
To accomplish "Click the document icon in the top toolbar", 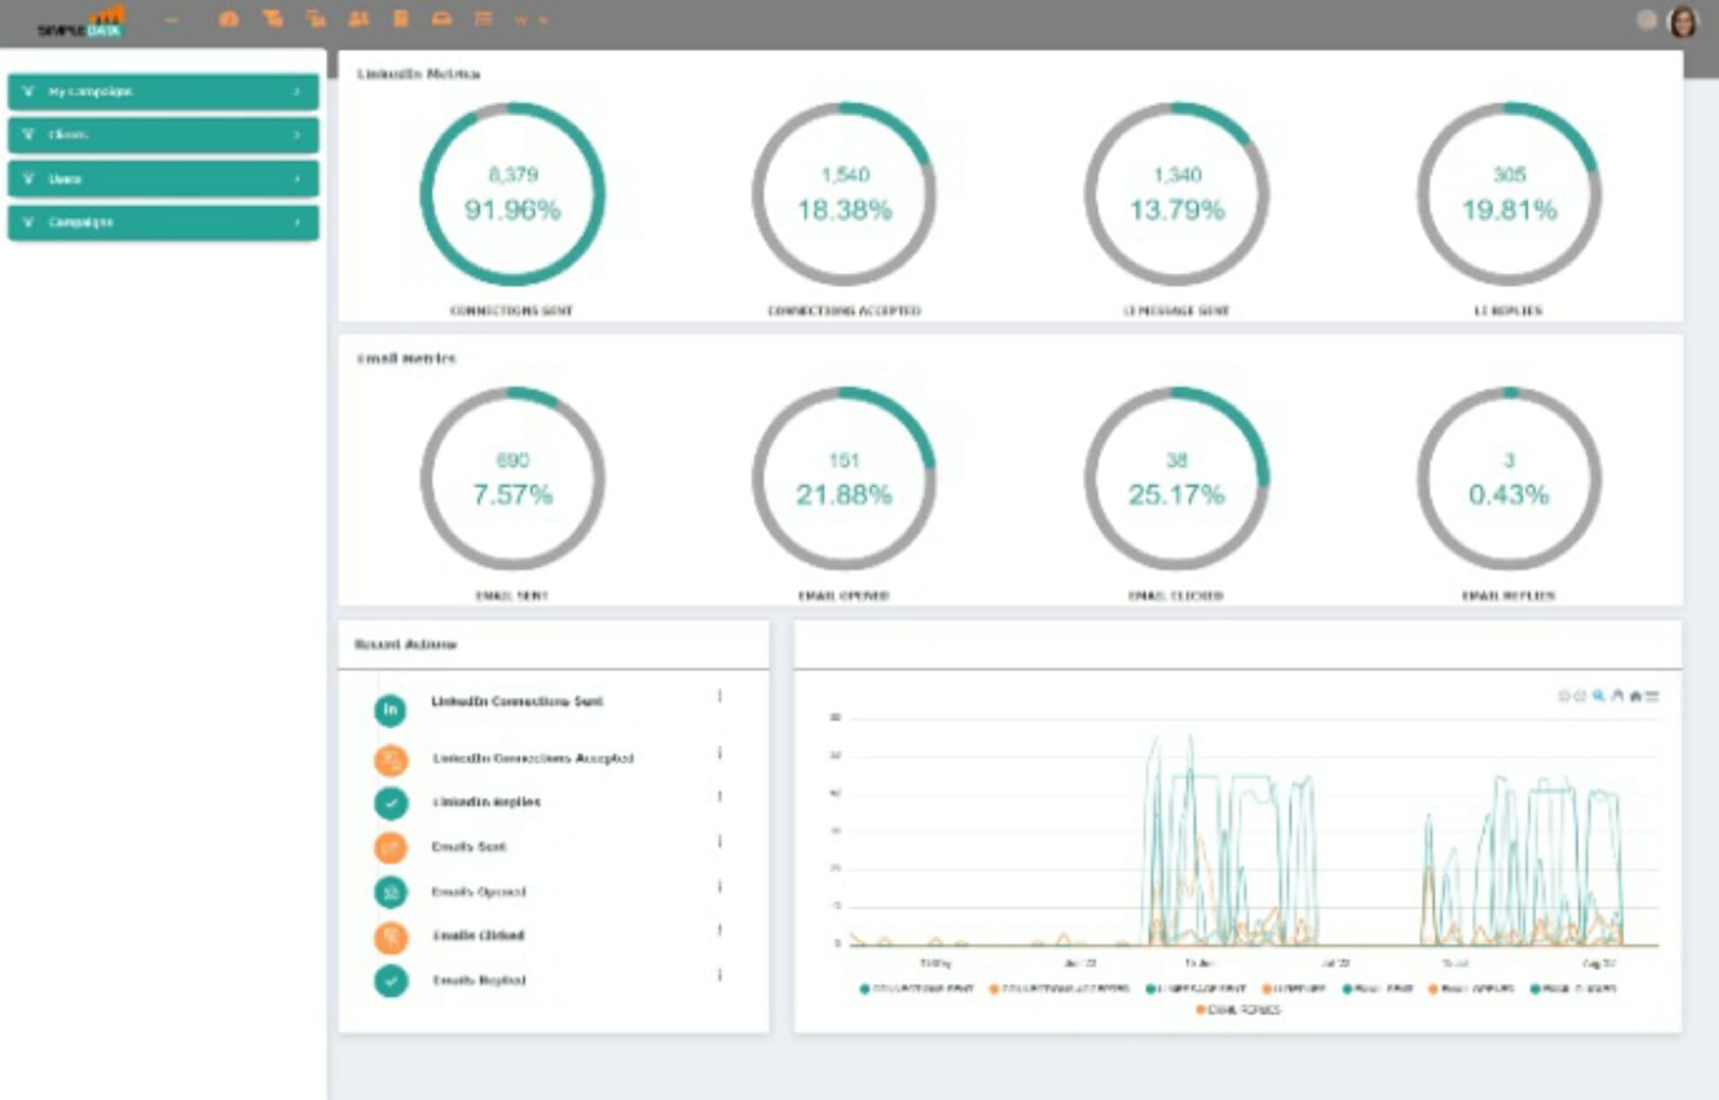I will 401,19.
